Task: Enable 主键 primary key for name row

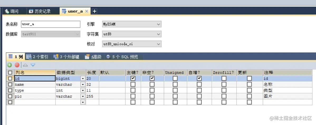Action: point(133,84)
